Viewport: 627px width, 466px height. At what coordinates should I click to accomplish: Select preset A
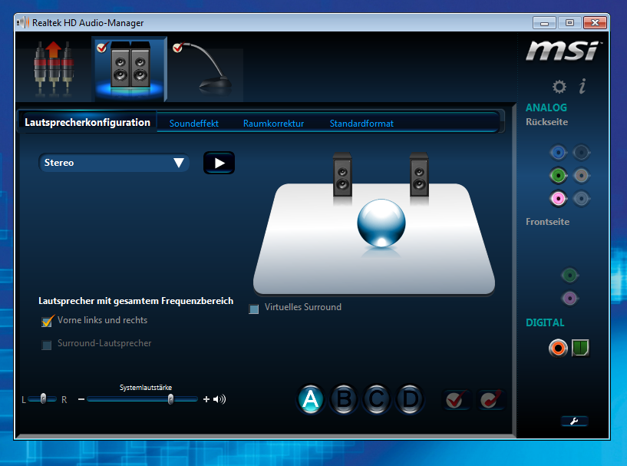pyautogui.click(x=311, y=399)
